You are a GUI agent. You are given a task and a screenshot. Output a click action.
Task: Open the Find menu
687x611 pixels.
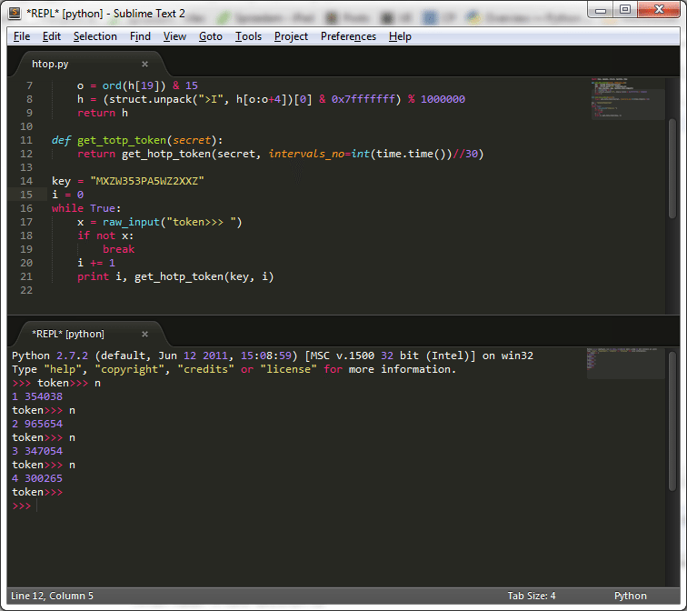click(x=140, y=36)
